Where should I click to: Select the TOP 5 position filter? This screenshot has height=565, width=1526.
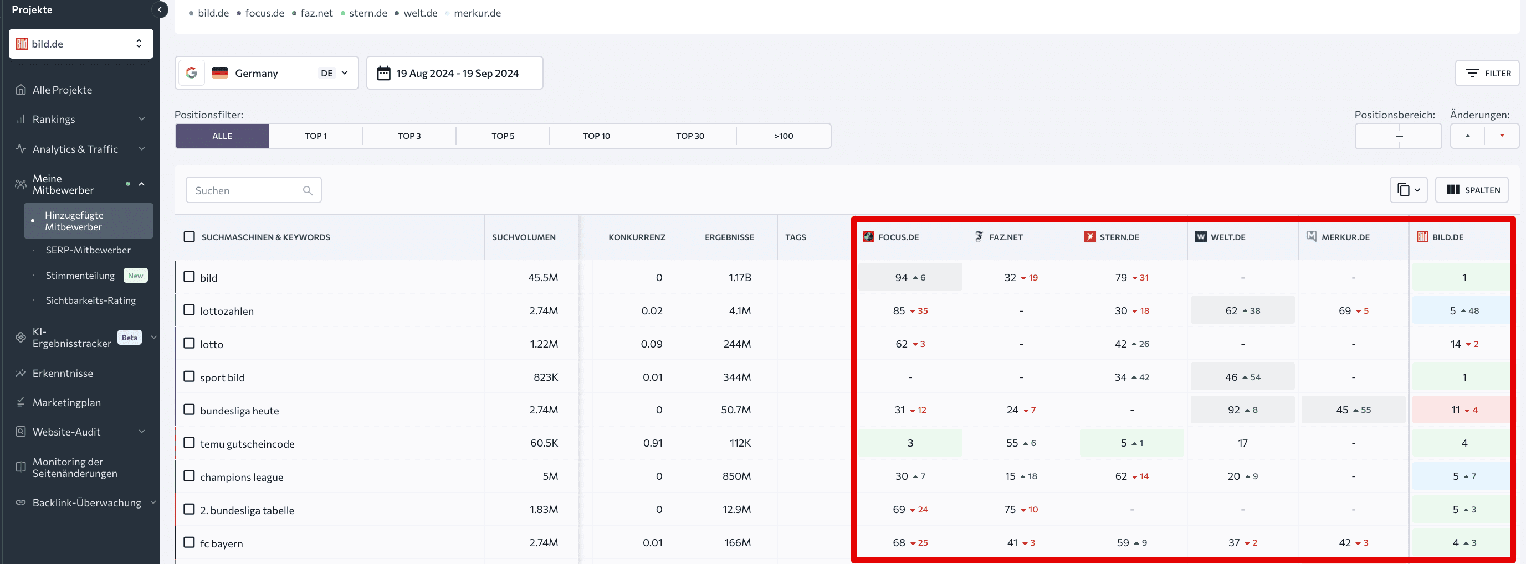pos(503,136)
